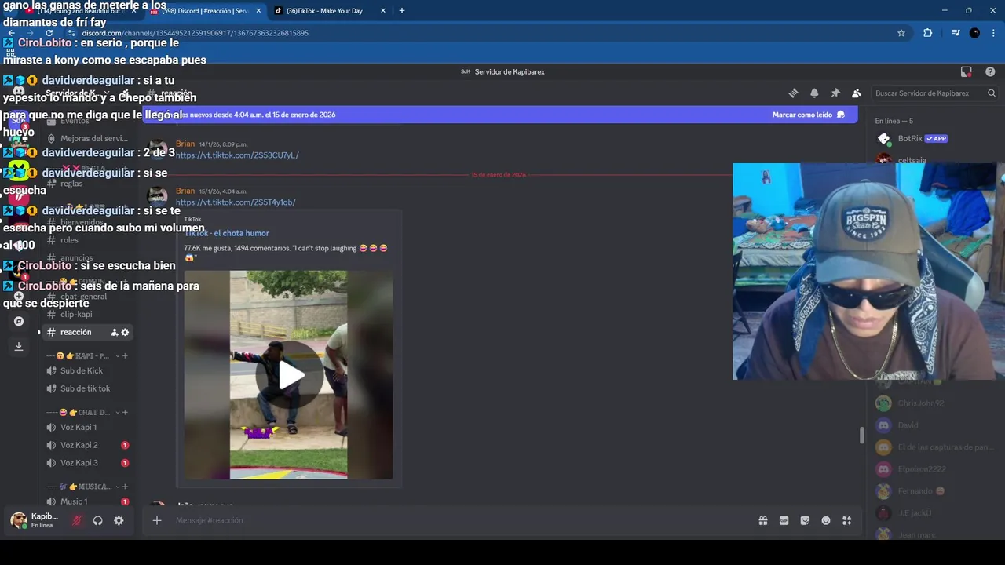Select the reacción text channel
This screenshot has width=1005, height=565.
[x=86, y=332]
